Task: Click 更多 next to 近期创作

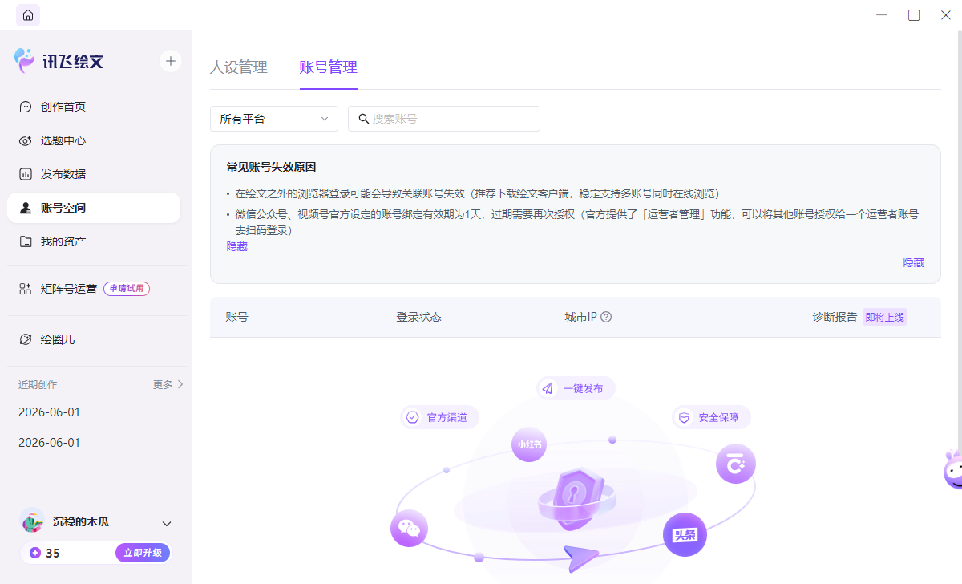Action: (168, 384)
